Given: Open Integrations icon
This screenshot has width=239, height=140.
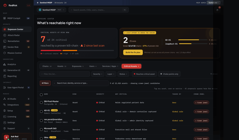Looking at the screenshot, I should coord(5,105).
